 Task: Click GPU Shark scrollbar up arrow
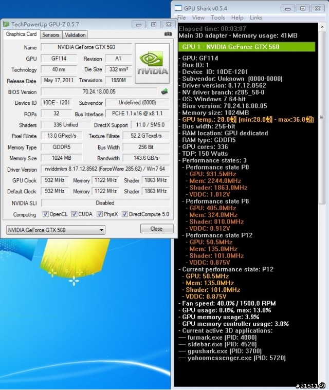click(x=322, y=27)
